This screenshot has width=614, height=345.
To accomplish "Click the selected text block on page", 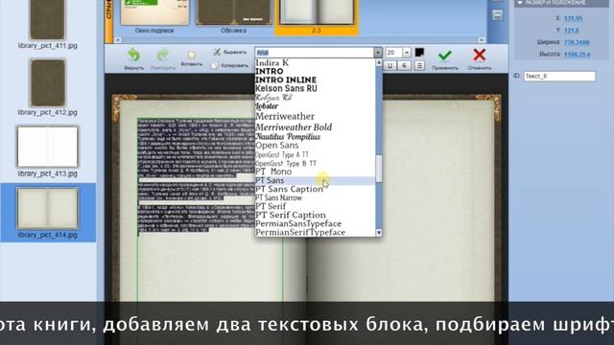I will [x=196, y=175].
